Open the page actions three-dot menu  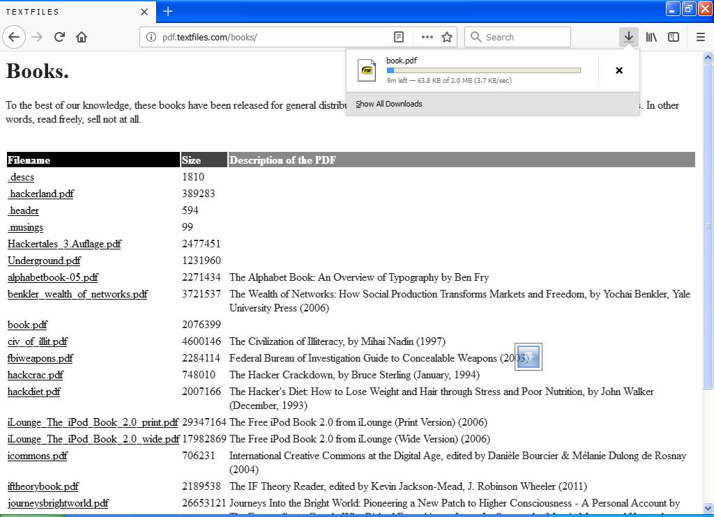pyautogui.click(x=427, y=37)
